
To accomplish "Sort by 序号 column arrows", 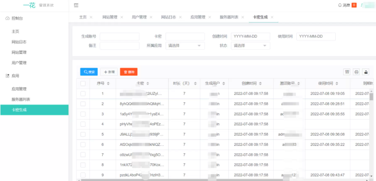I will 109,83.
